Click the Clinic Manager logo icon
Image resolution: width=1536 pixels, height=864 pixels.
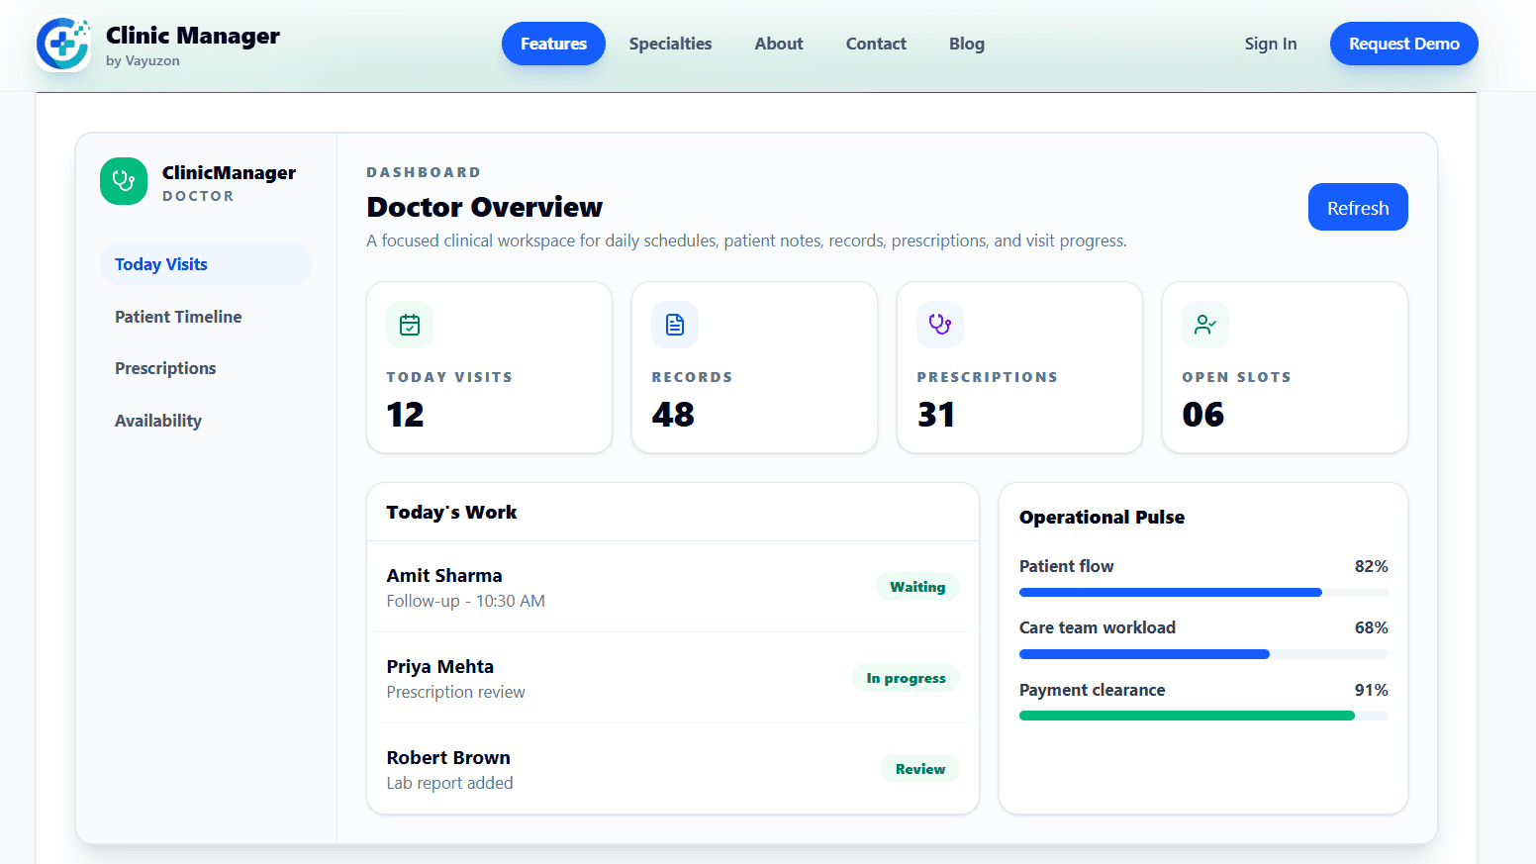pos(63,45)
